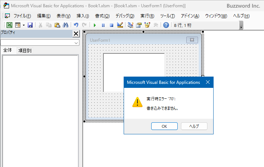Open Find with the binoculars icon
264x167 pixels.
coord(66,25)
